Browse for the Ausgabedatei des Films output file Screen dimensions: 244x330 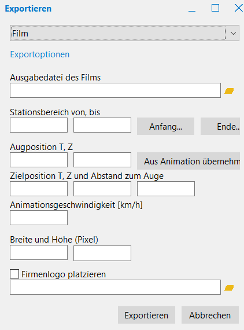pyautogui.click(x=229, y=91)
